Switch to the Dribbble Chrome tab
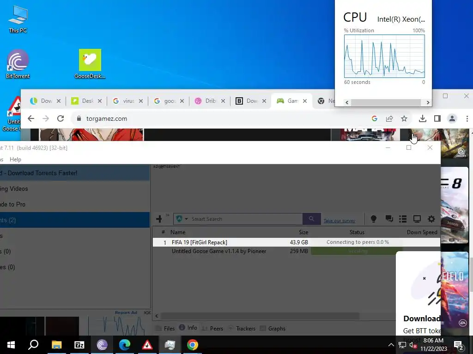473x354 pixels. (209, 101)
